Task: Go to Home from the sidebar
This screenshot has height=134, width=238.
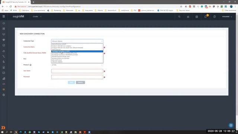Action: point(4,23)
